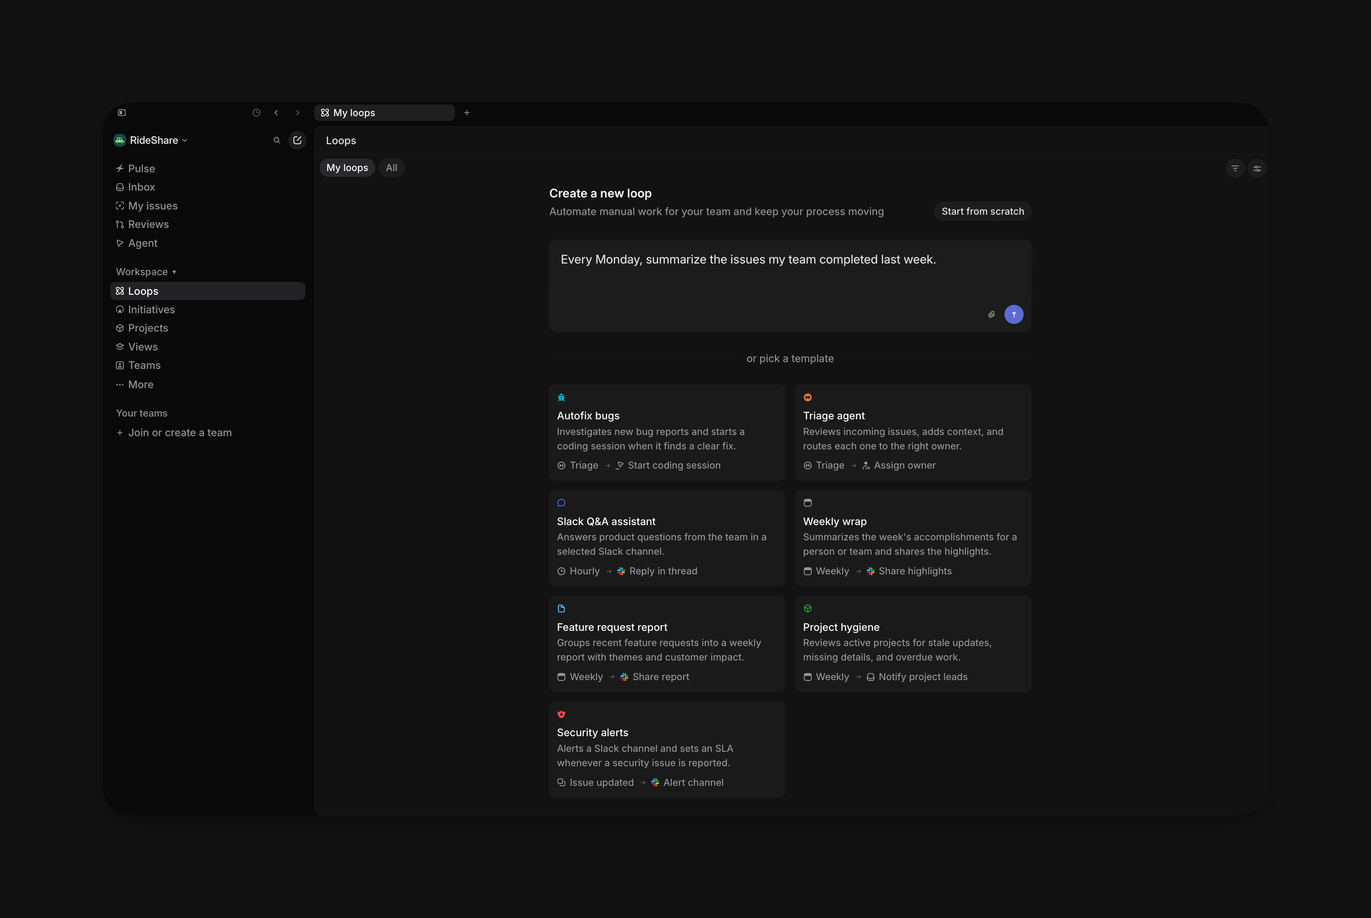1371x918 pixels.
Task: Click Start from scratch button
Action: tap(983, 211)
